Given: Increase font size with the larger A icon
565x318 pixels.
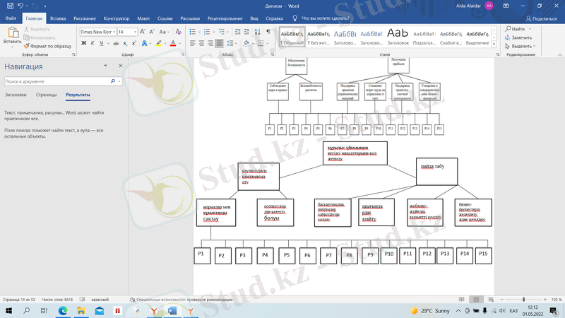Looking at the screenshot, I should (x=143, y=32).
